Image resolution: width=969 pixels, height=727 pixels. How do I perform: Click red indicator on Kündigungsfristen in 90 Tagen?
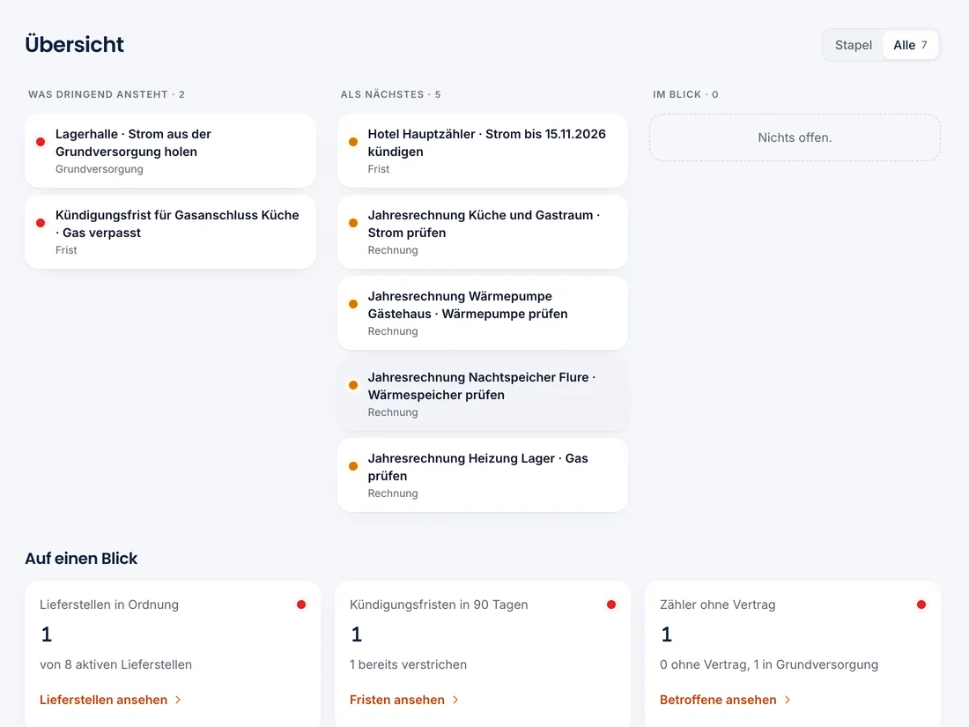pos(611,605)
